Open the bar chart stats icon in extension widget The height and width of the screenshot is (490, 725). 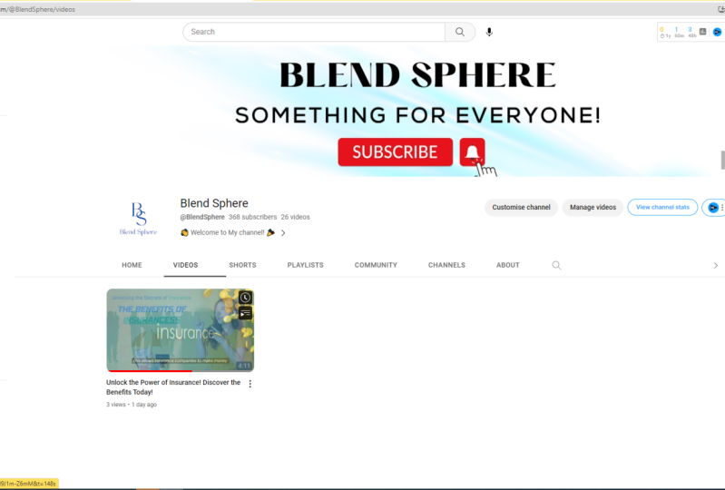pos(703,32)
